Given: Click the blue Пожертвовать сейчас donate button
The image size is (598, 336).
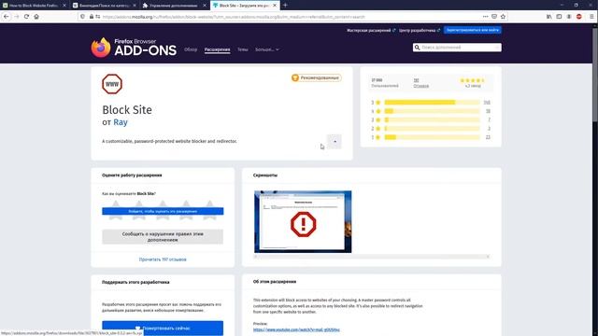Looking at the screenshot, I should [x=163, y=328].
